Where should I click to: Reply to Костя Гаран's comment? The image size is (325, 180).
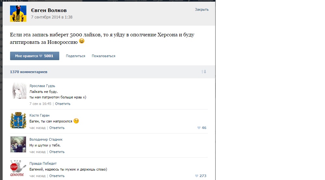[x=57, y=128]
